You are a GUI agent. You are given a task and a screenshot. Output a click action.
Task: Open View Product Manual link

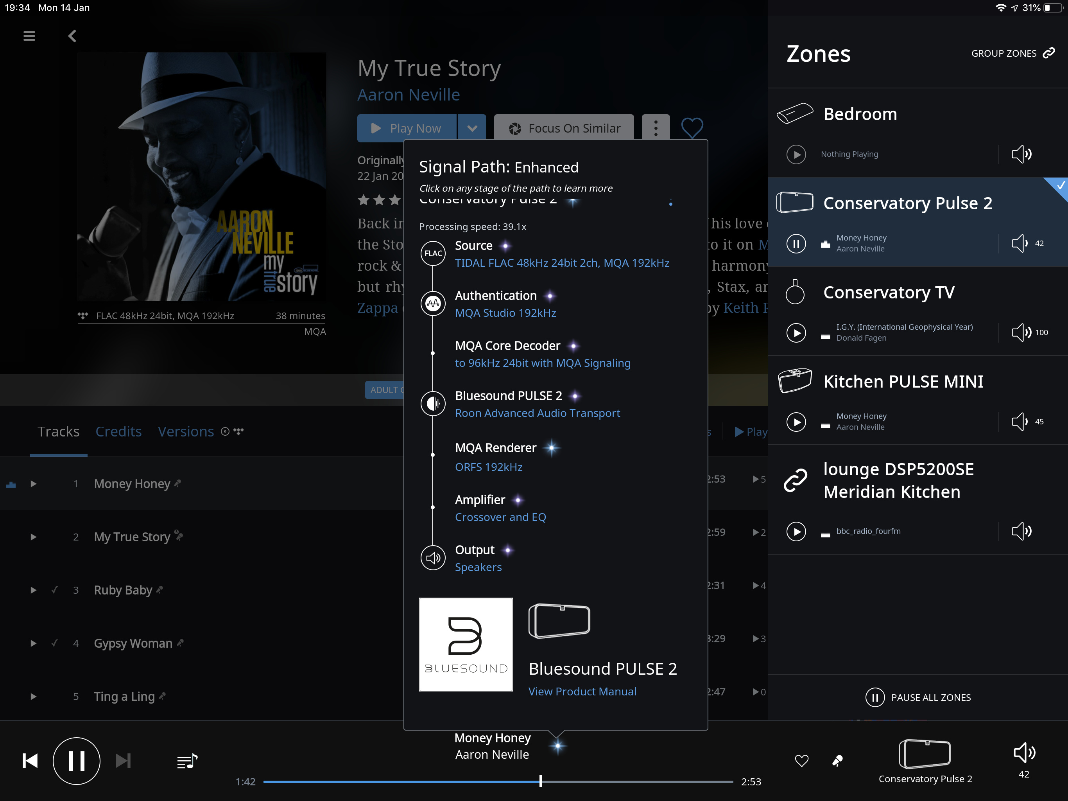click(582, 691)
